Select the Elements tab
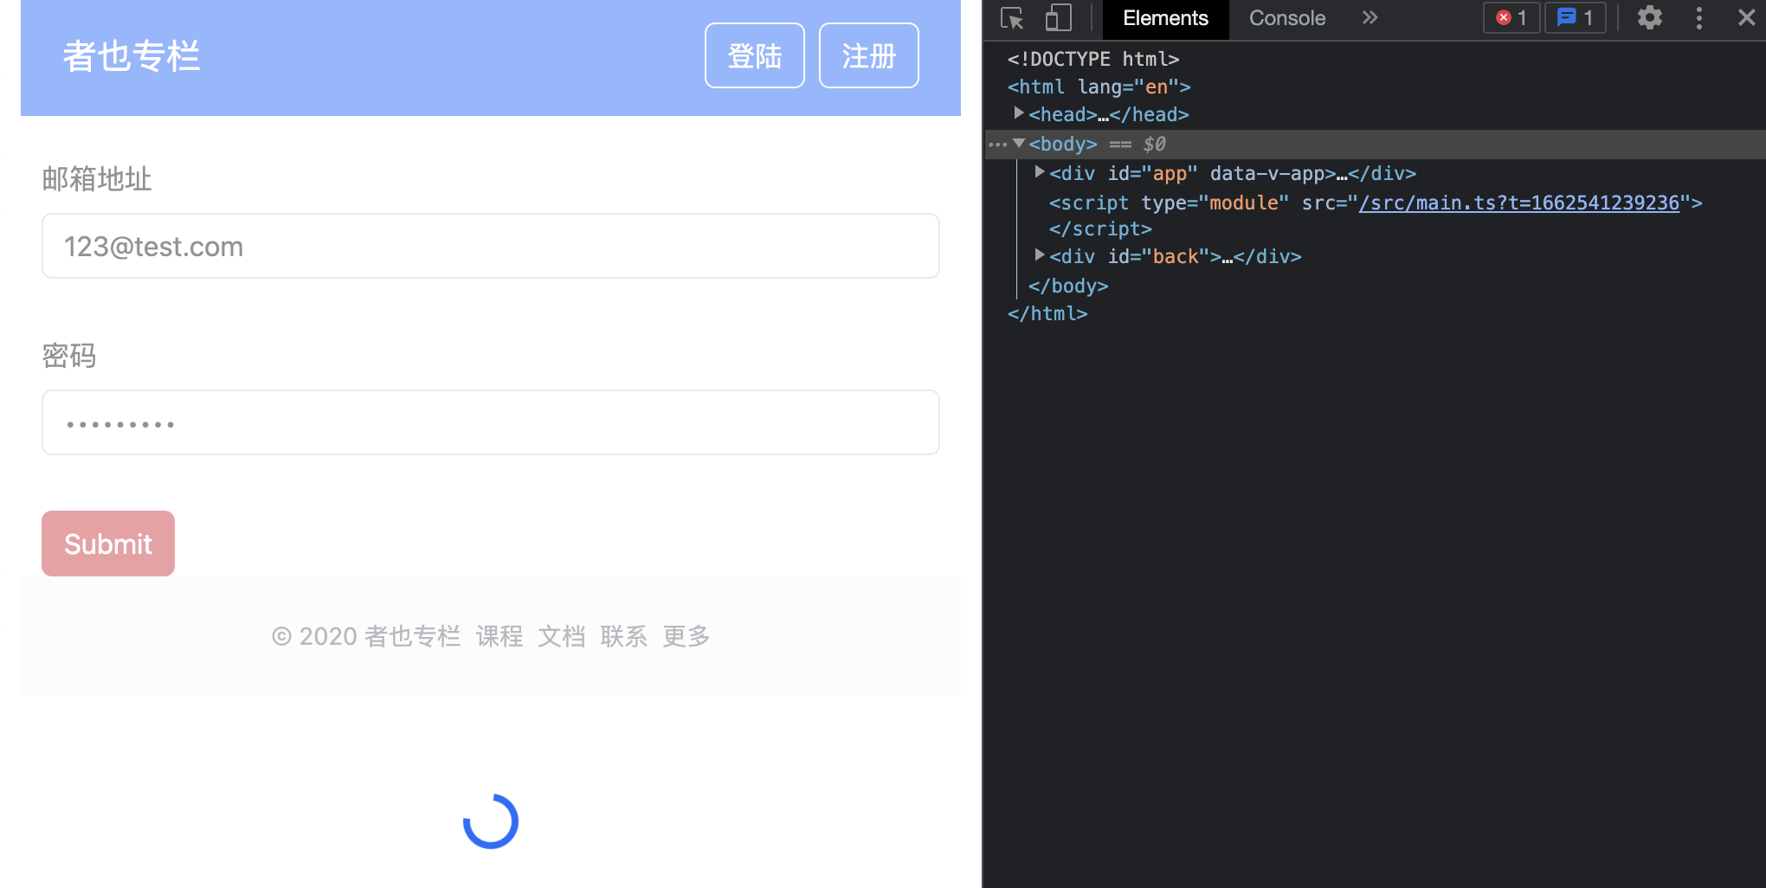Image resolution: width=1766 pixels, height=888 pixels. (1164, 17)
